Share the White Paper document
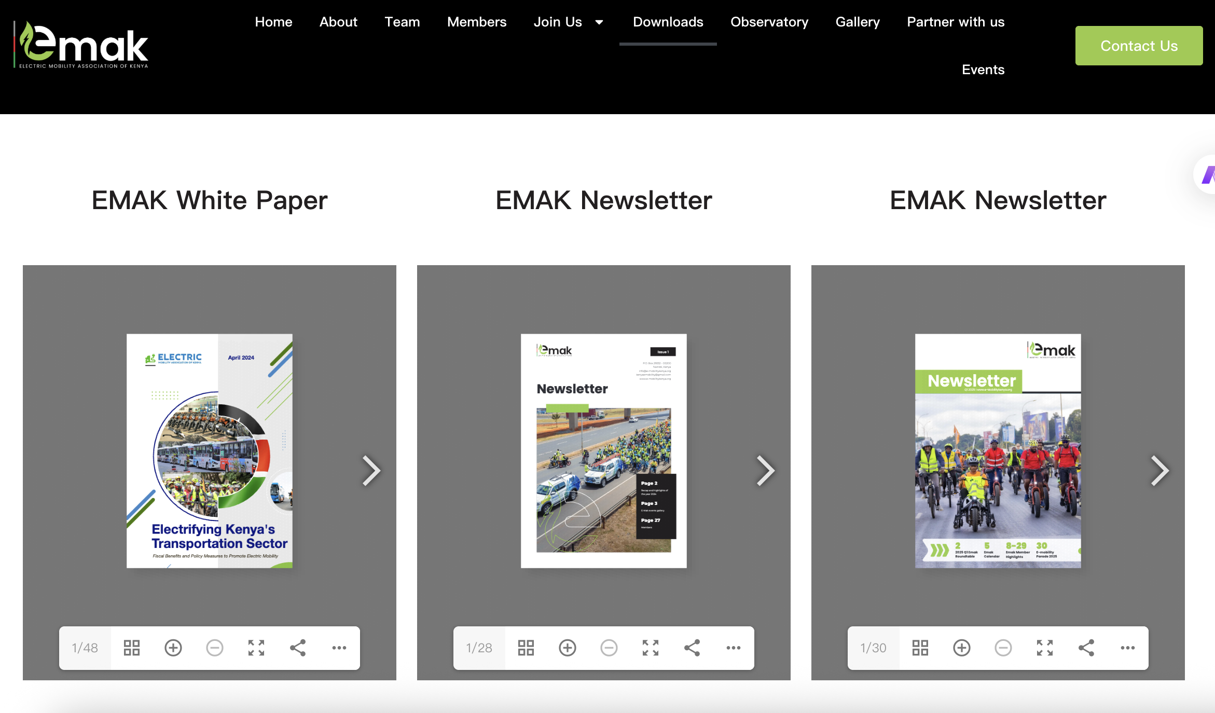Viewport: 1215px width, 713px height. (x=298, y=648)
